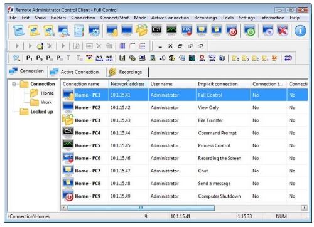Open the Folders menu
The height and width of the screenshot is (227, 314).
click(58, 18)
